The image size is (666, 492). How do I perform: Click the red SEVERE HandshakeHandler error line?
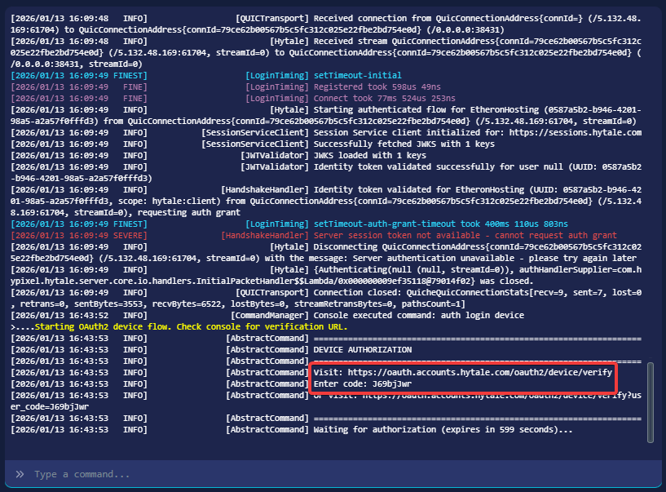click(465, 235)
